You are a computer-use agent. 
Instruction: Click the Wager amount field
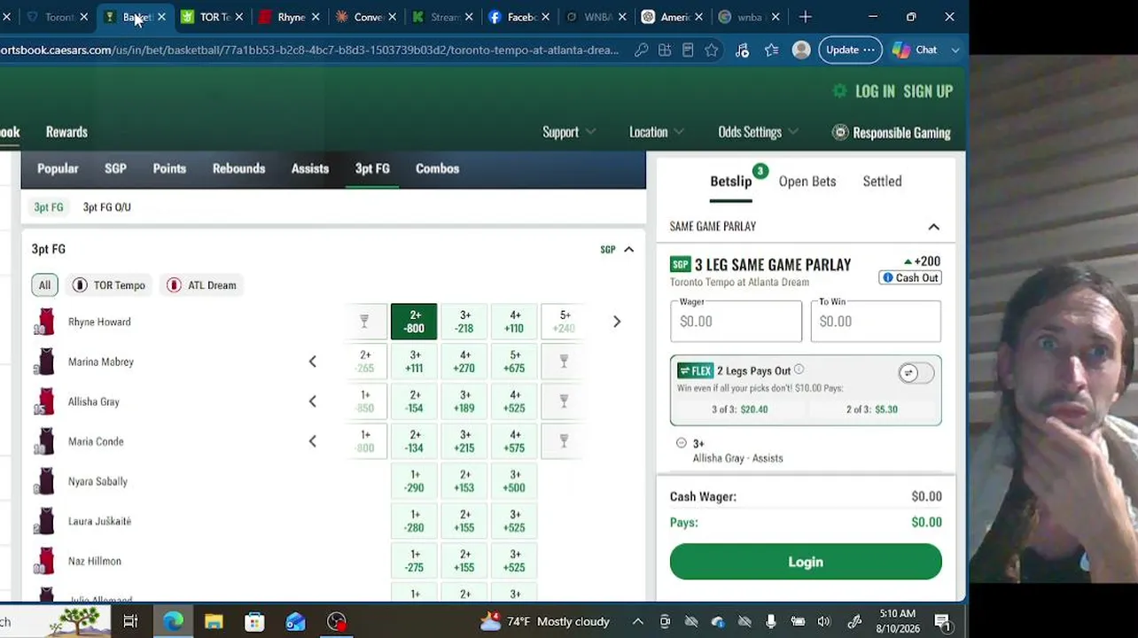click(736, 321)
